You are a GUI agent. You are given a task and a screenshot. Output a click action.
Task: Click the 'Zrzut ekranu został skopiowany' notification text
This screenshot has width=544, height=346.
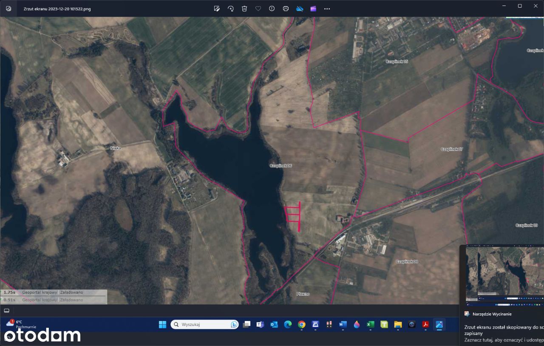click(504, 330)
